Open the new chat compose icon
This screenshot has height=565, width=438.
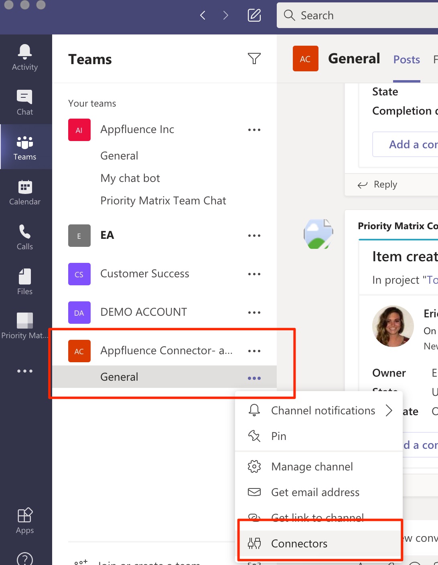click(x=254, y=15)
